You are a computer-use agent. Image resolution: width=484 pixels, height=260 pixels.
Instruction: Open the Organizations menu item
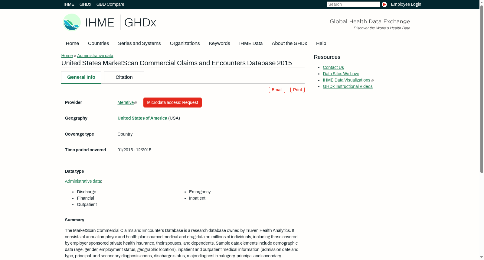tap(185, 43)
